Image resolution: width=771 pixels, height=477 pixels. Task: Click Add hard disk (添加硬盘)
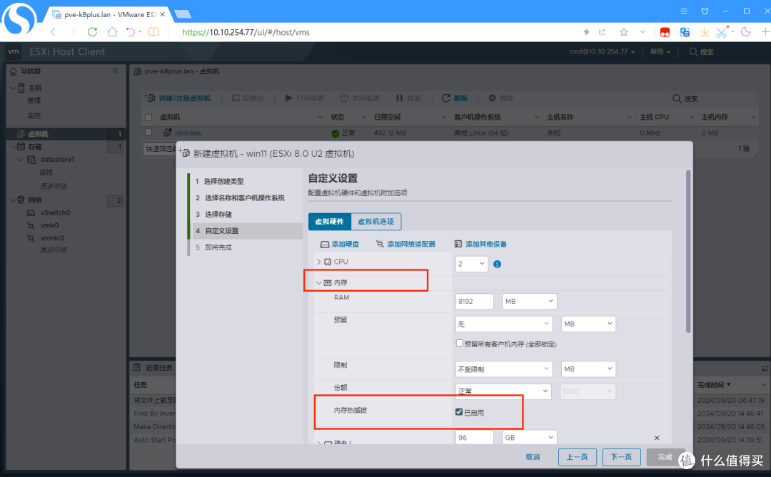(340, 244)
